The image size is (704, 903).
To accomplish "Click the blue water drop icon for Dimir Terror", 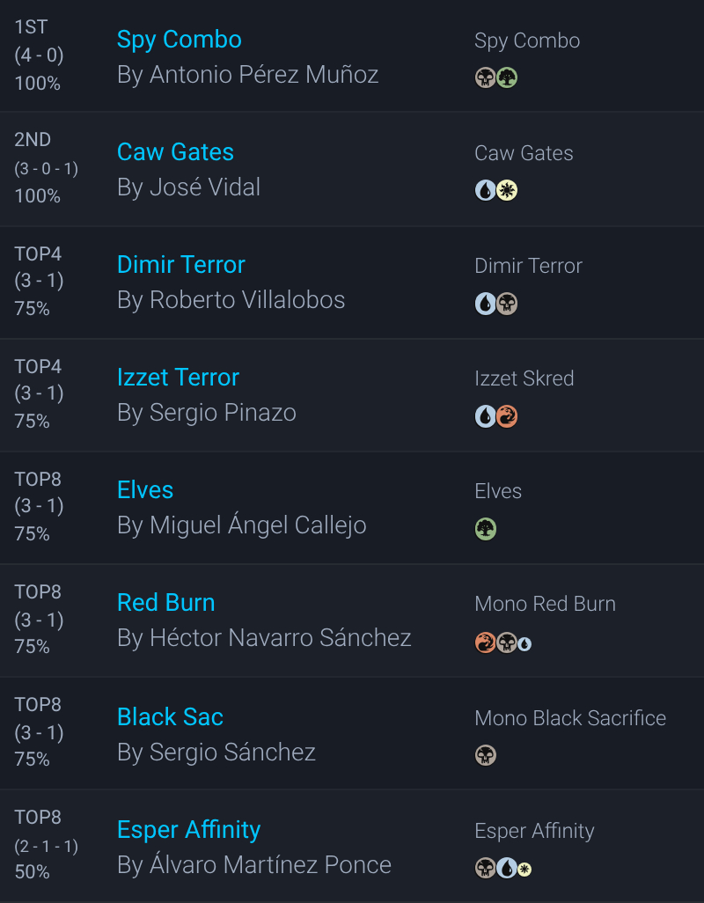I will [485, 303].
